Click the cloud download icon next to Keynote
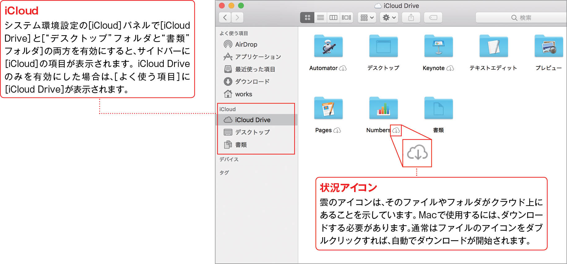This screenshot has width=567, height=264. [450, 68]
